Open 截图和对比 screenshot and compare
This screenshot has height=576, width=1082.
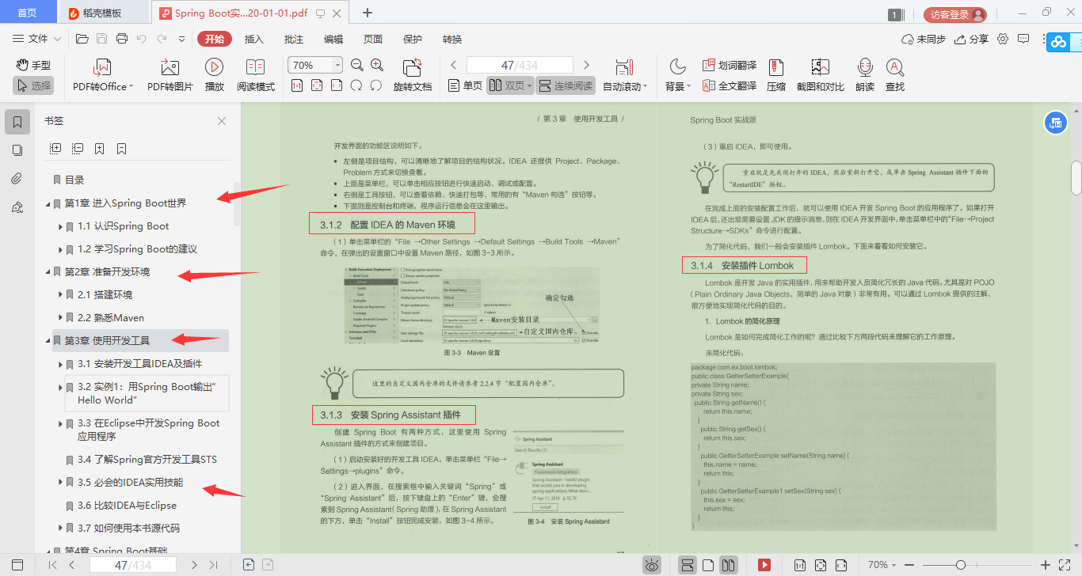point(820,76)
